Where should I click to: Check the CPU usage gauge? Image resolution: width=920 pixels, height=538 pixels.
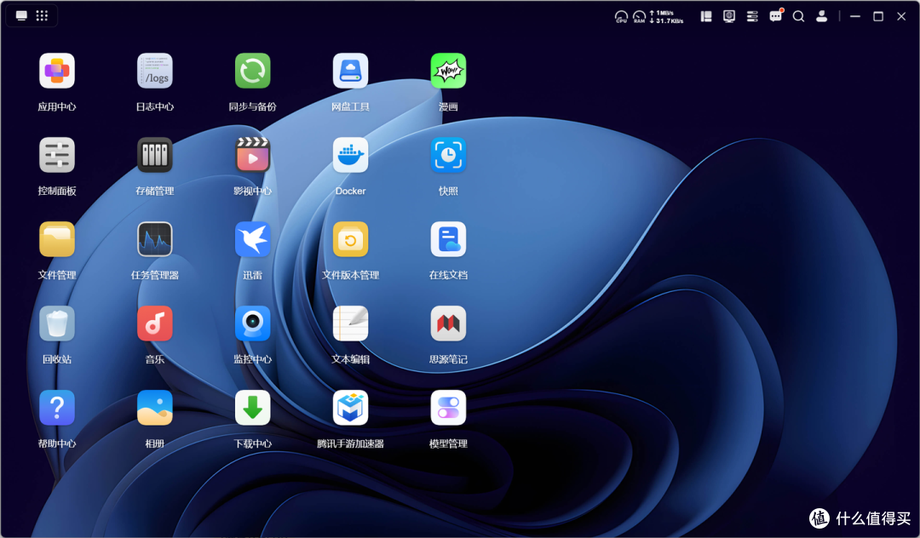pyautogui.click(x=621, y=17)
